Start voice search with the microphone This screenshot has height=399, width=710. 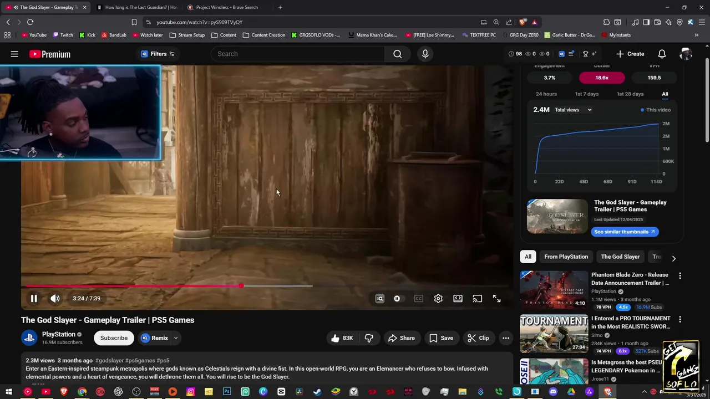point(425,54)
